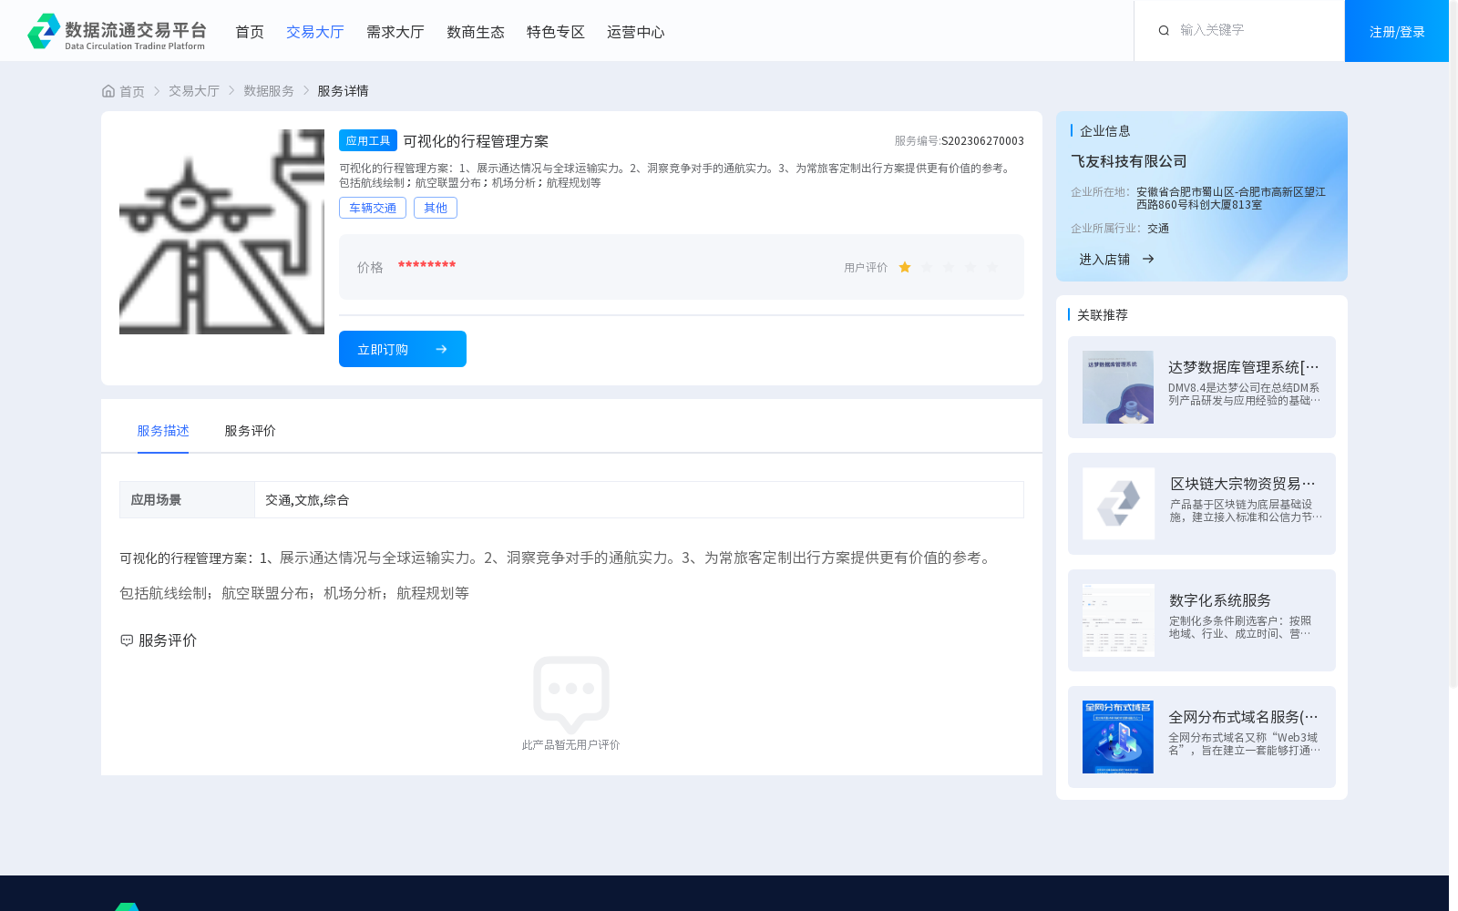Open 达梦数据库管理系统 thumbnail
This screenshot has width=1458, height=911.
(1118, 387)
